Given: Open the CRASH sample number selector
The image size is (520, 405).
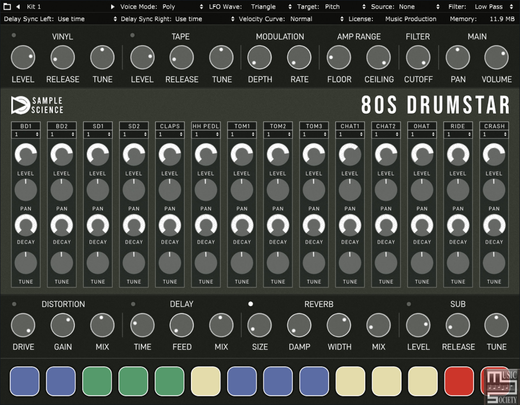Looking at the screenshot, I should click(x=494, y=134).
